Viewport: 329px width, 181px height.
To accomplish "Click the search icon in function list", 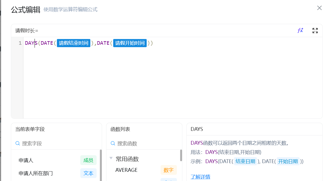I will (x=113, y=143).
